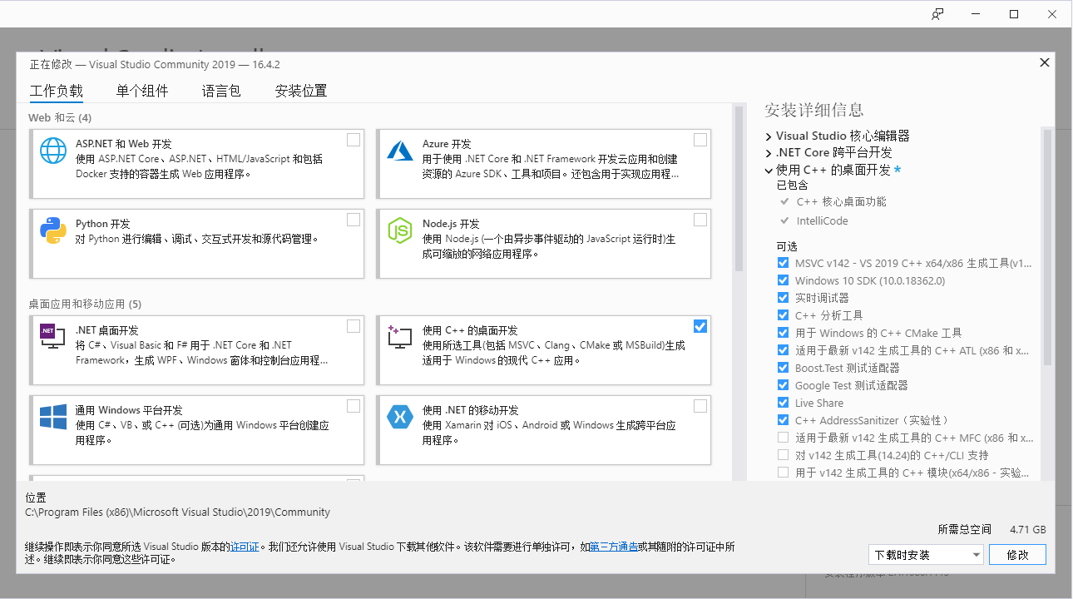Uncheck Google Test 测试适配器 option

(x=783, y=385)
